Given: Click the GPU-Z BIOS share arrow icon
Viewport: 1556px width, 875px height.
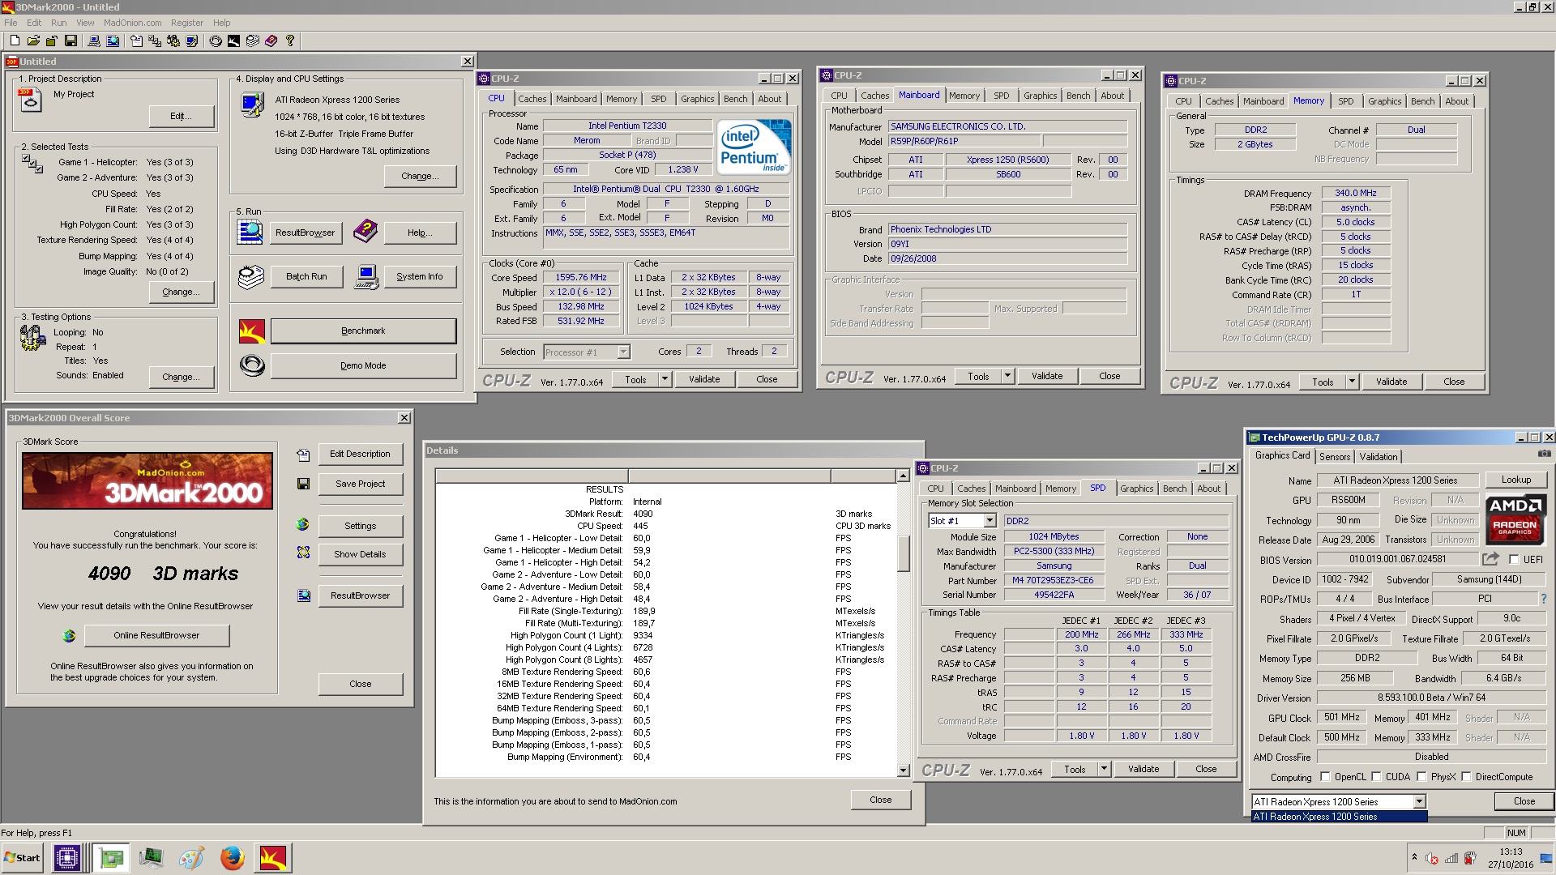Looking at the screenshot, I should point(1490,559).
